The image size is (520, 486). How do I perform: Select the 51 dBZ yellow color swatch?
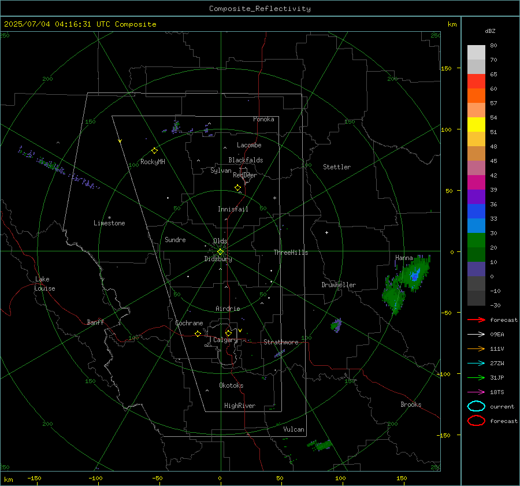[476, 124]
